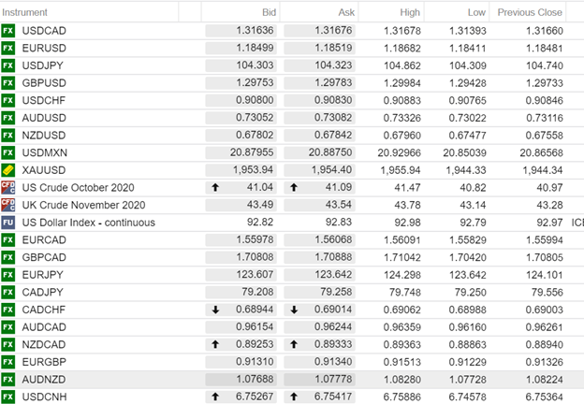
Task: Click the CFD icon beside US Crude October 2020
Action: coord(8,187)
